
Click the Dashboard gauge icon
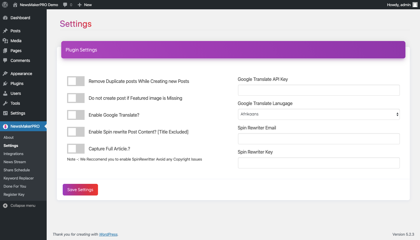[5, 18]
